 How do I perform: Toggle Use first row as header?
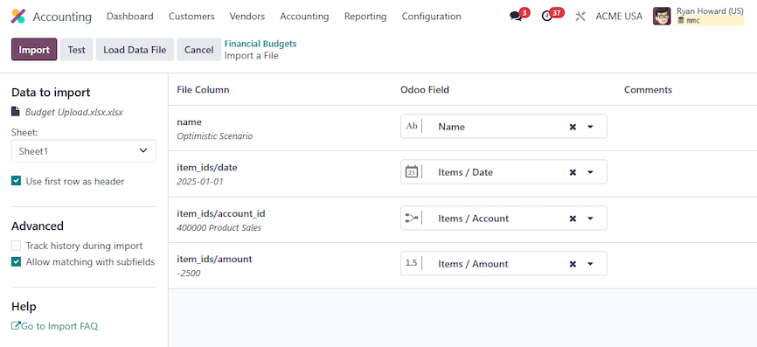(17, 181)
